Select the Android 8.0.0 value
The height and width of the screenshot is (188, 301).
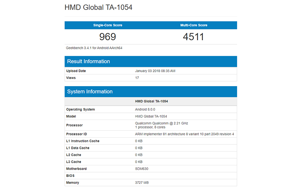click(145, 109)
